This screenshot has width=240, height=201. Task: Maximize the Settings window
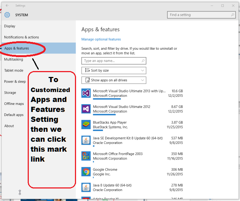(x=222, y=6)
